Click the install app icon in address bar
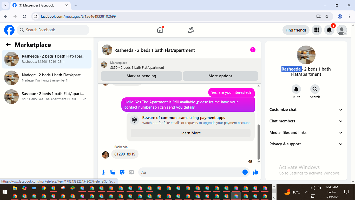This screenshot has height=200, width=355. pos(319,16)
